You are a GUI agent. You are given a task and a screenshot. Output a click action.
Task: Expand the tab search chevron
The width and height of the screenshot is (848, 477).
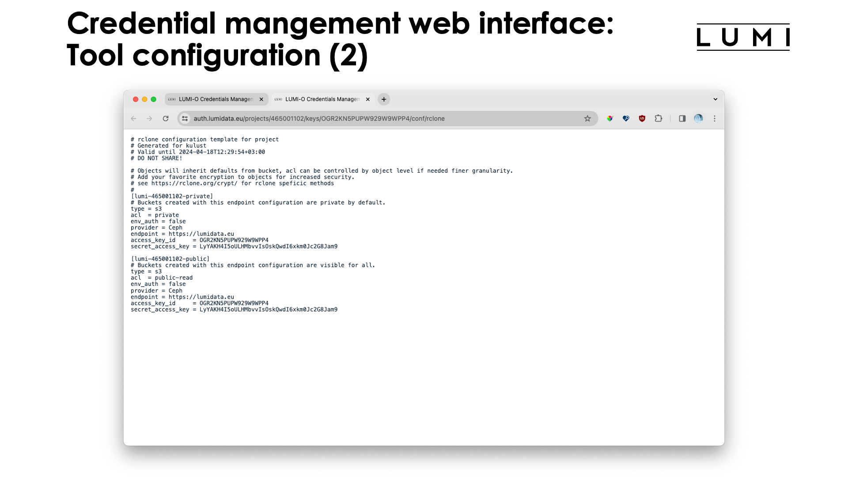(x=715, y=99)
